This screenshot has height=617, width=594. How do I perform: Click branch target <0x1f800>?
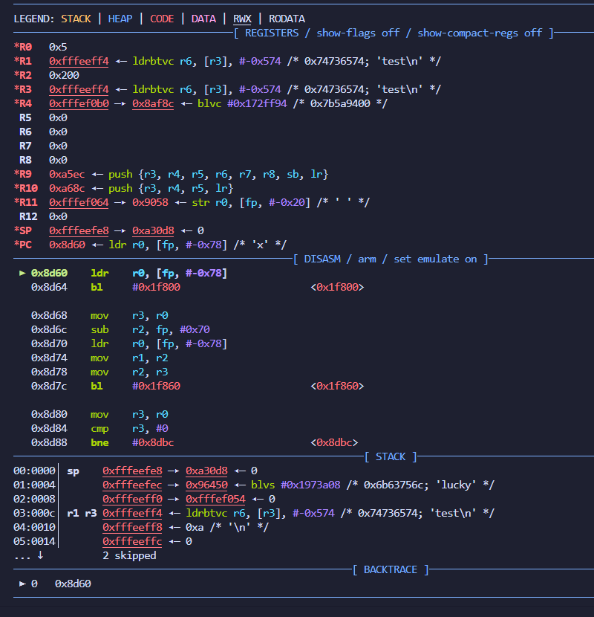pos(337,287)
